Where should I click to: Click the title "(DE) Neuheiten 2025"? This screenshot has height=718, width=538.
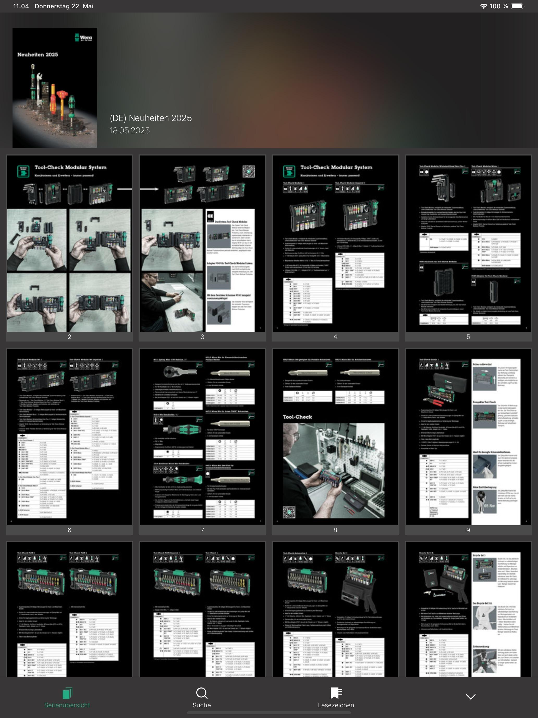[151, 118]
